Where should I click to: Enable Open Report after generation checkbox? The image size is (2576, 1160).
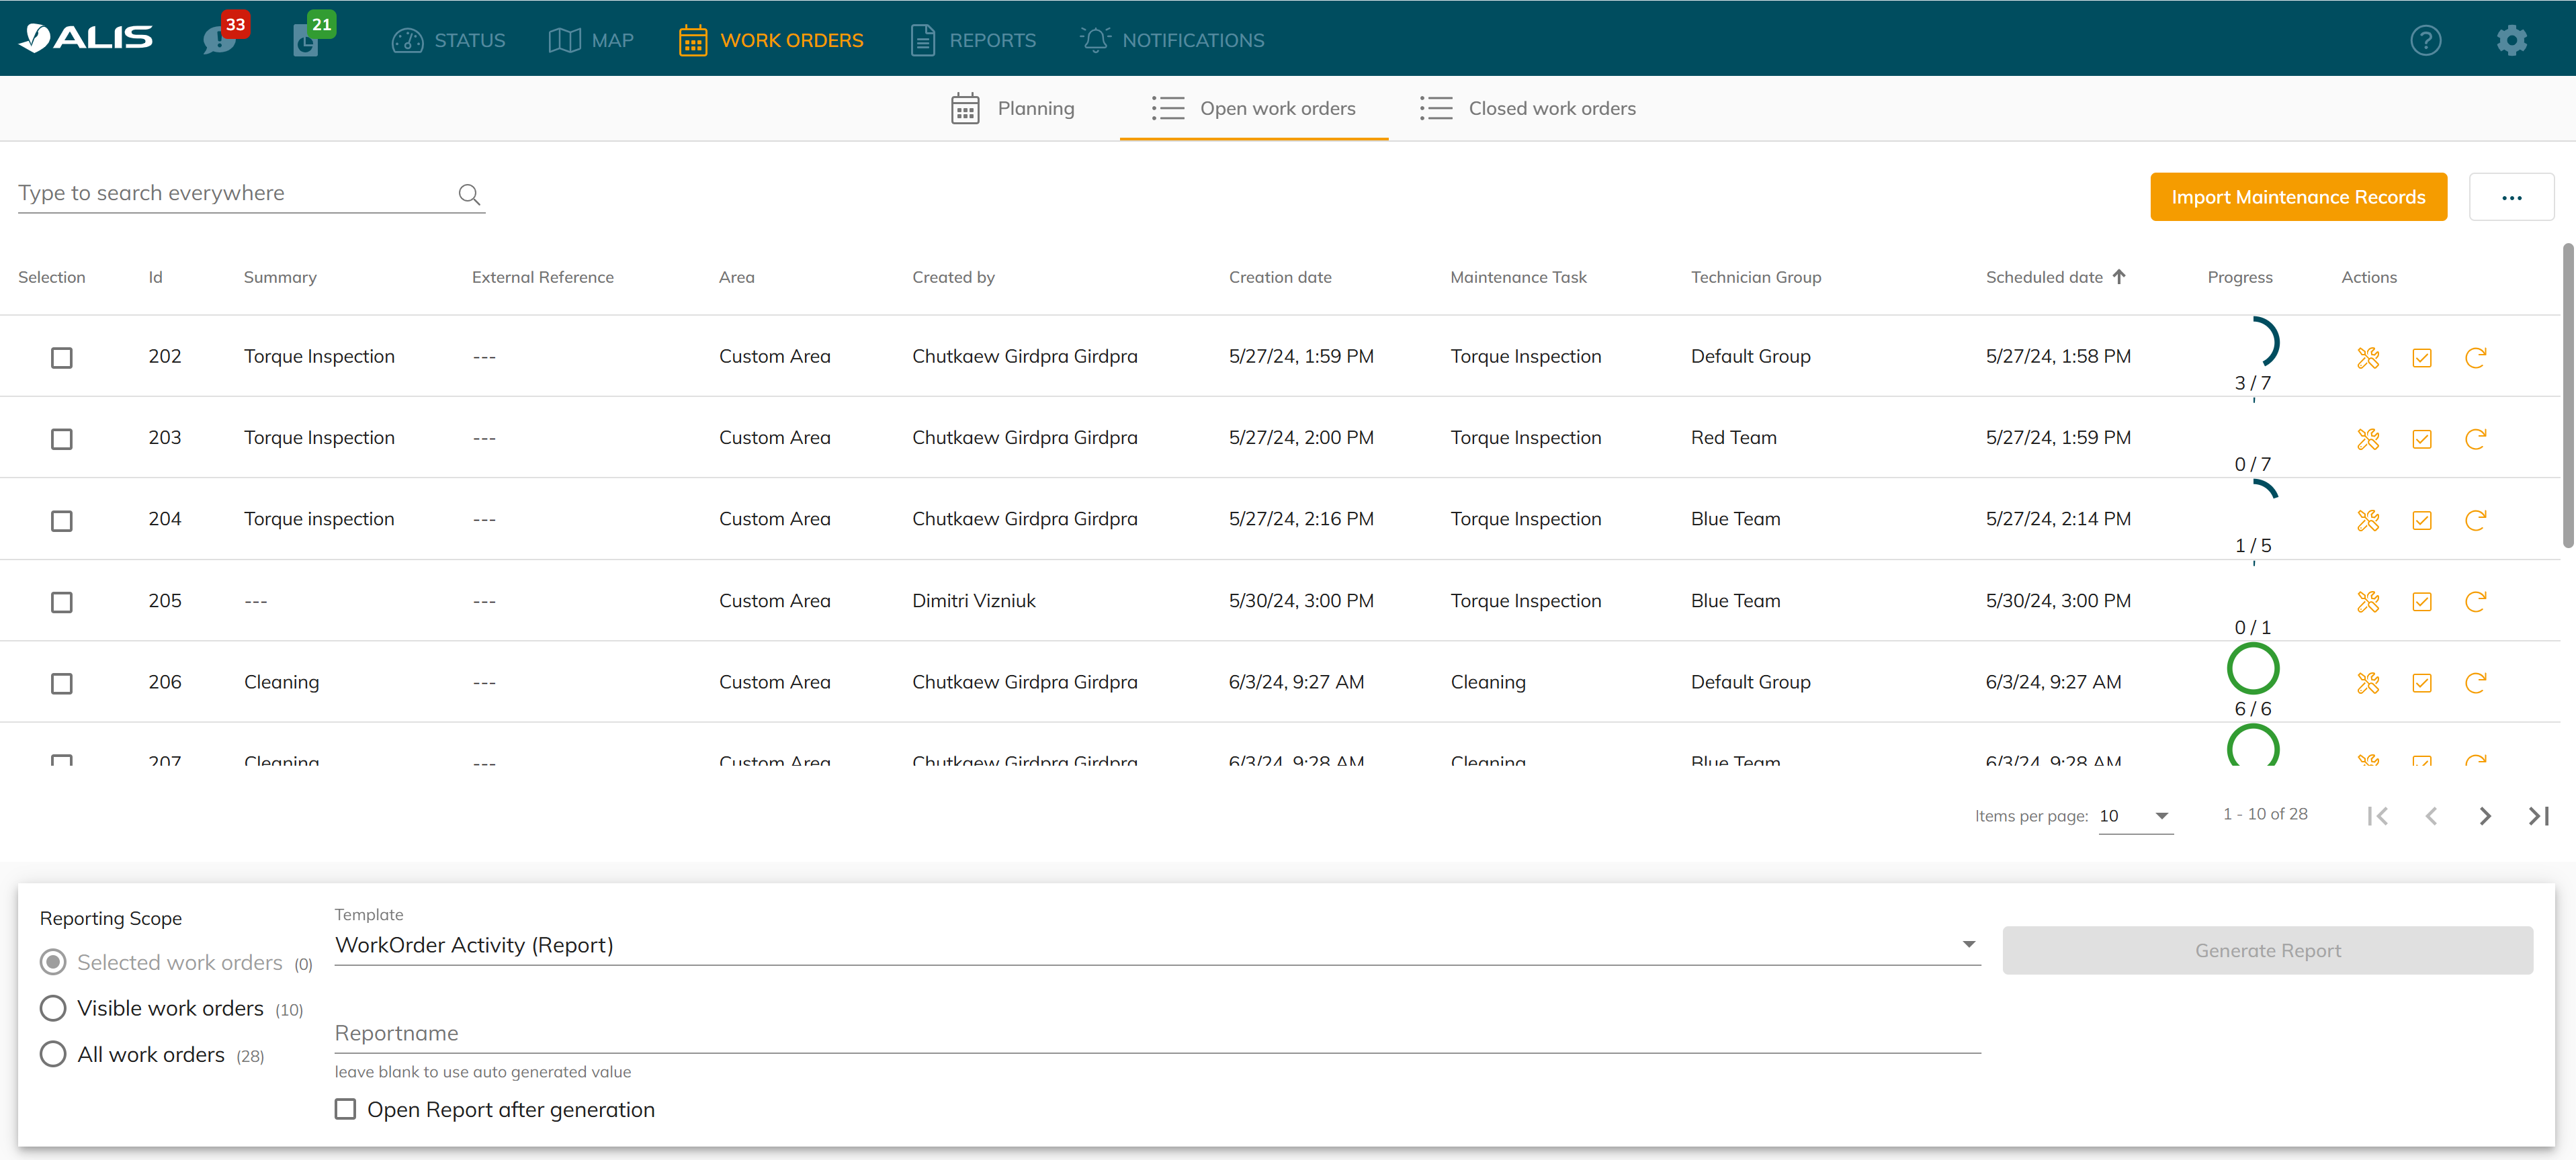[x=345, y=1109]
